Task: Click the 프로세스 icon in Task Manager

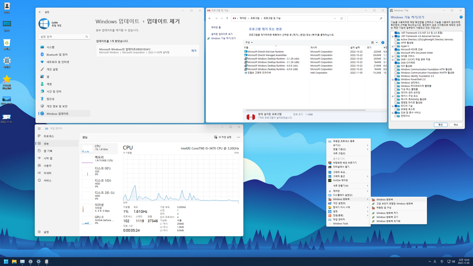Action: pyautogui.click(x=39, y=136)
